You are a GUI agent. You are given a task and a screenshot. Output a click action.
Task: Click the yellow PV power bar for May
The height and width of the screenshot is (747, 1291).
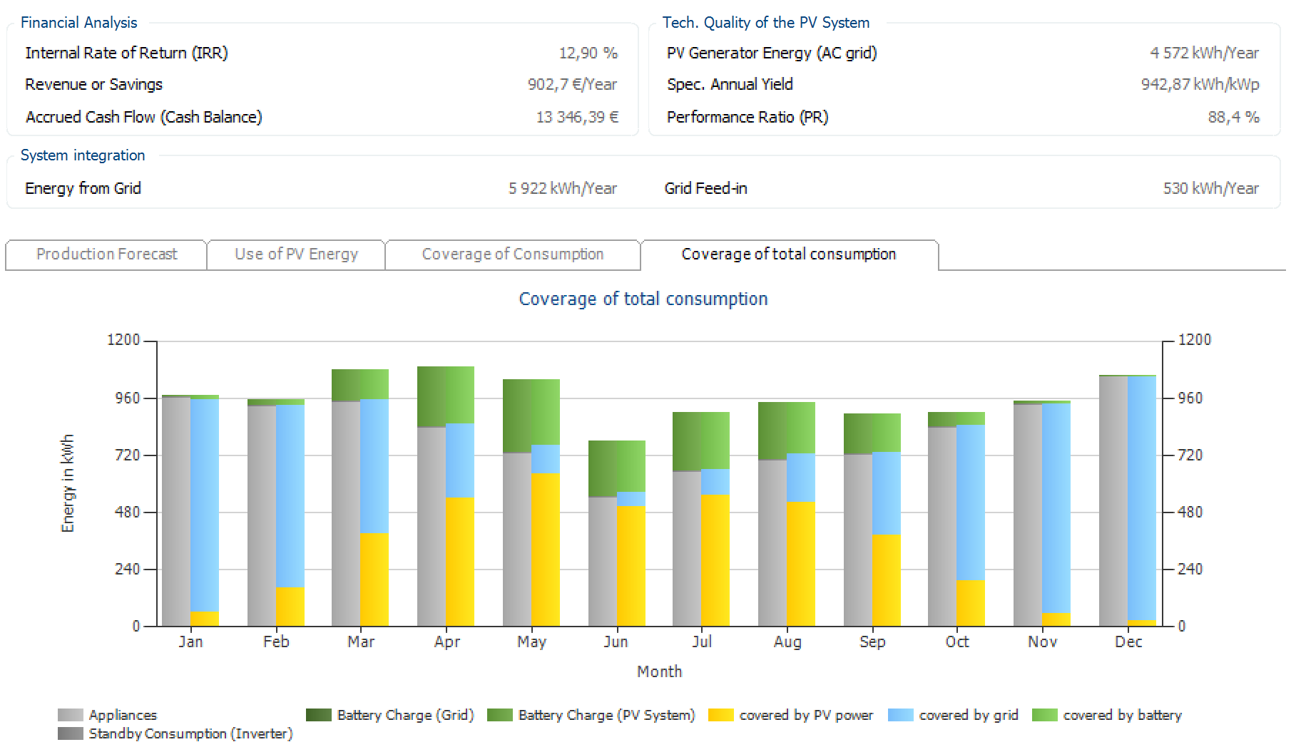tap(546, 549)
